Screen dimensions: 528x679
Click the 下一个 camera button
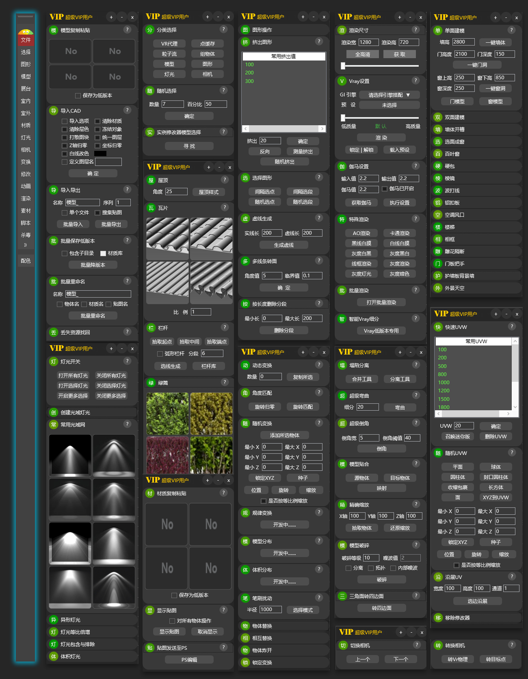click(x=401, y=659)
